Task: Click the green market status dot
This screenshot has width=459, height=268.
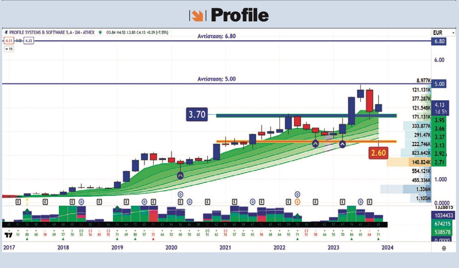Action: (100, 32)
